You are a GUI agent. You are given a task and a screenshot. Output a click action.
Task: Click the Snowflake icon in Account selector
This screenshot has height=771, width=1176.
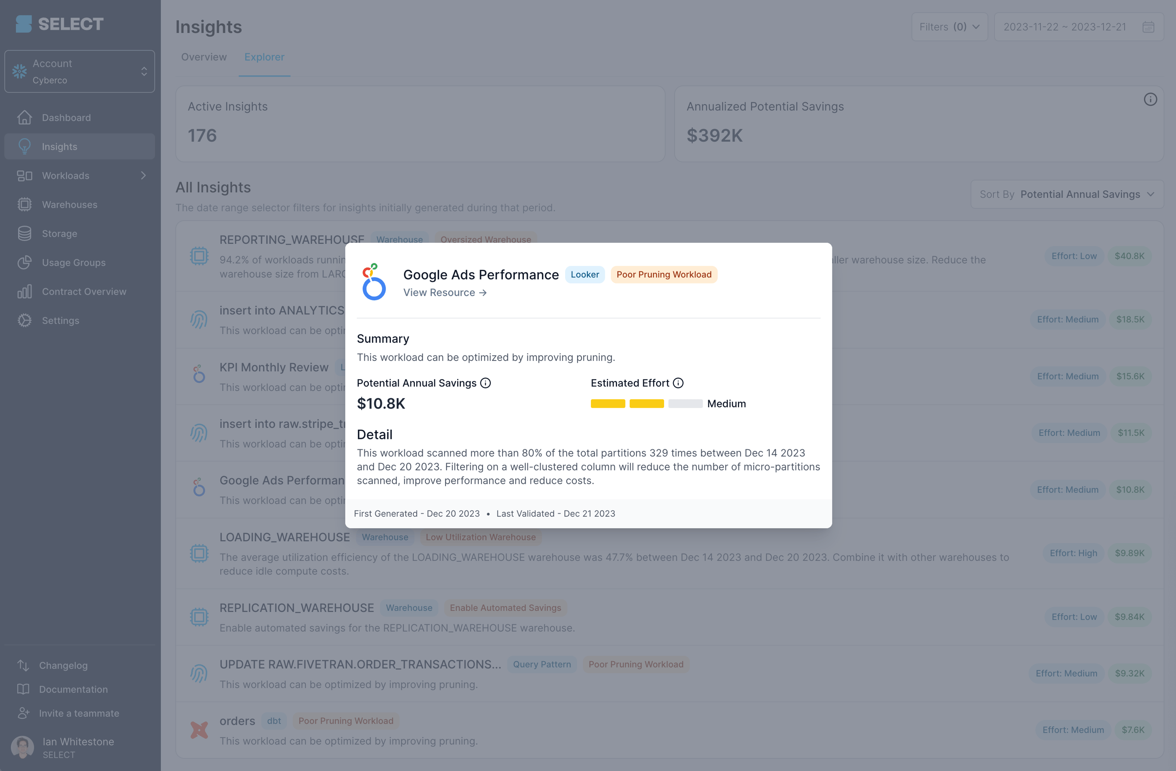pos(19,71)
